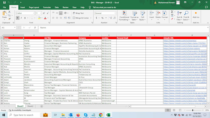
Task: Switch to Page Layout view in status bar
Action: 174,110
